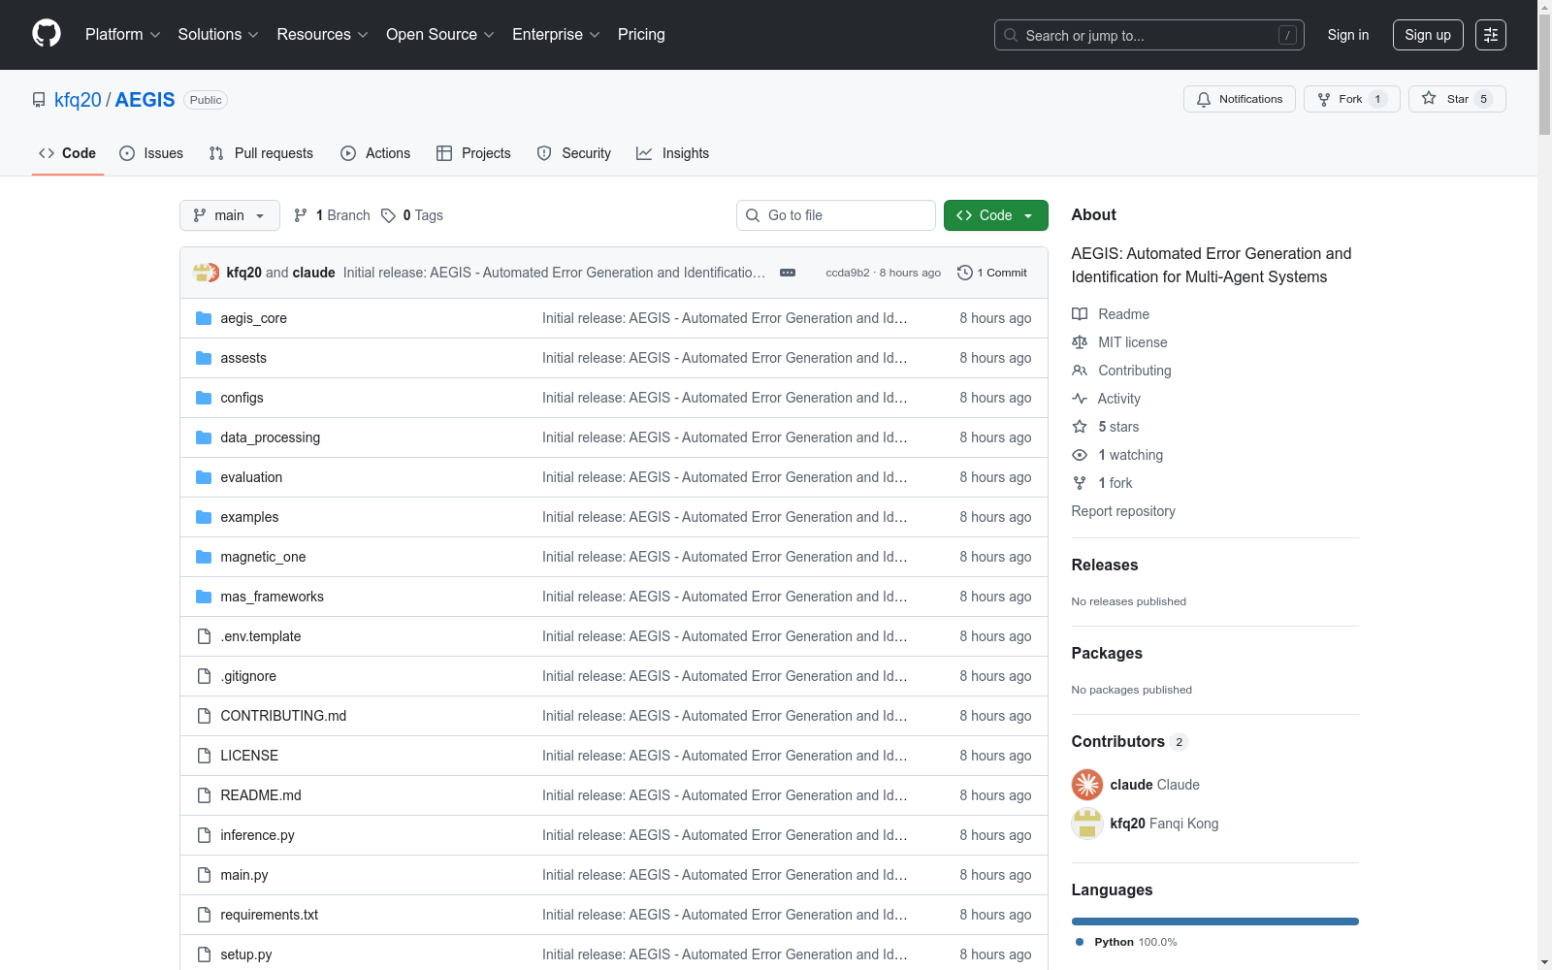Expand the Resources menu
The width and height of the screenshot is (1552, 970).
click(322, 35)
